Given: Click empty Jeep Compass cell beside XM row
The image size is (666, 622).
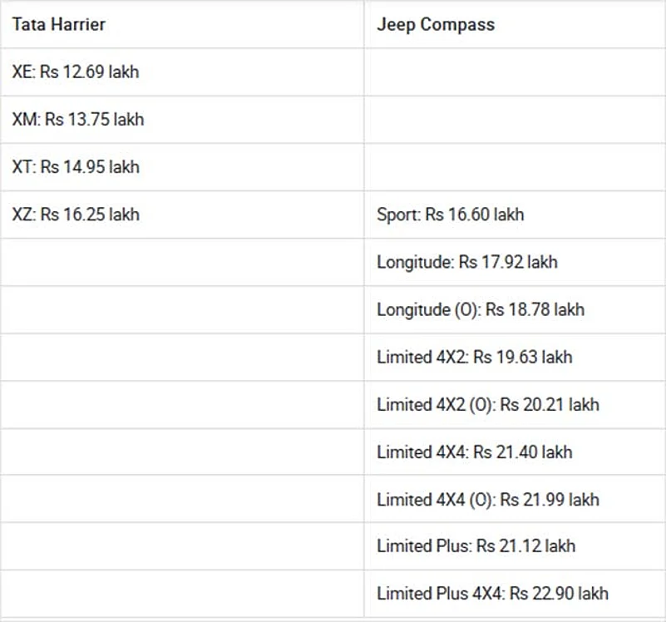Looking at the screenshot, I should [x=514, y=119].
